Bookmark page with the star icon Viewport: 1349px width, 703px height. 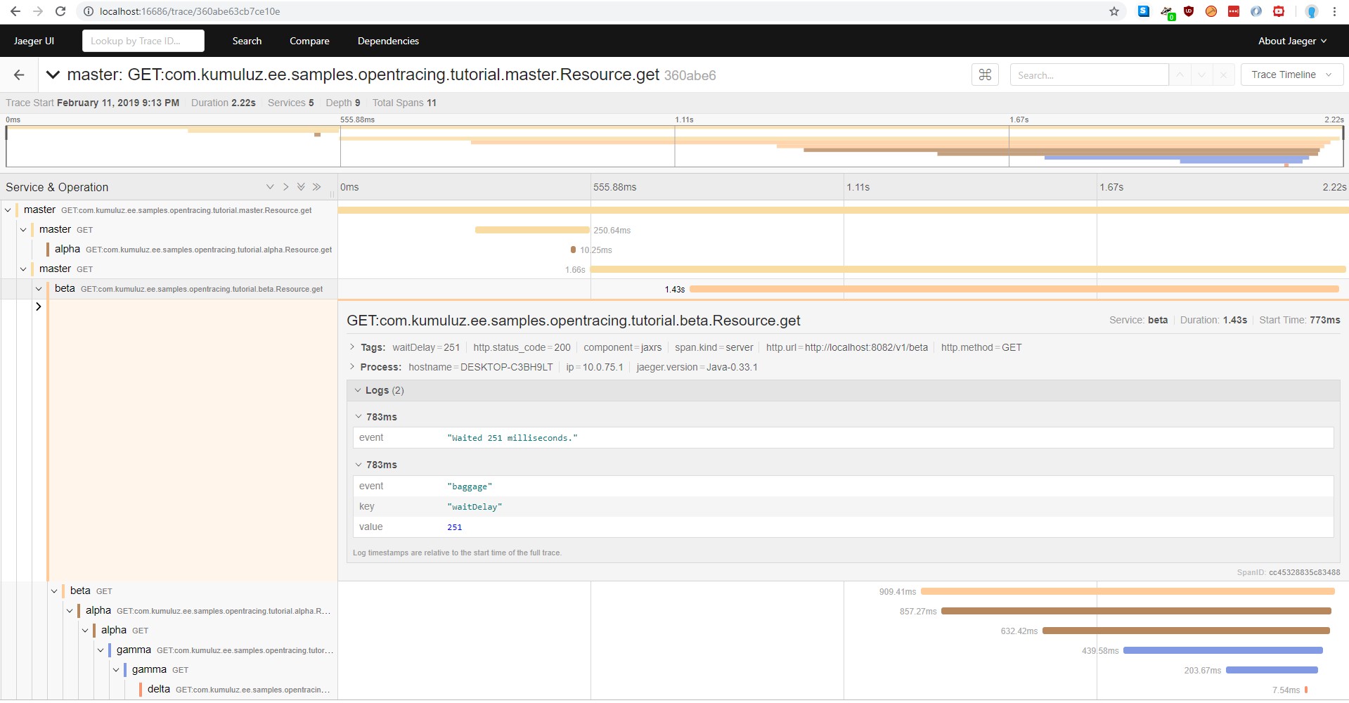pos(1114,11)
